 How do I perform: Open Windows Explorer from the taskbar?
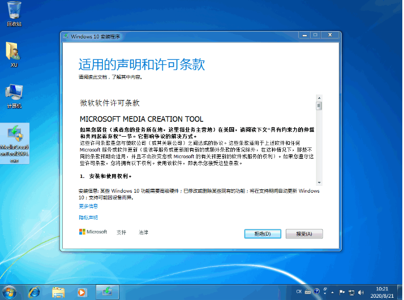coord(59,292)
